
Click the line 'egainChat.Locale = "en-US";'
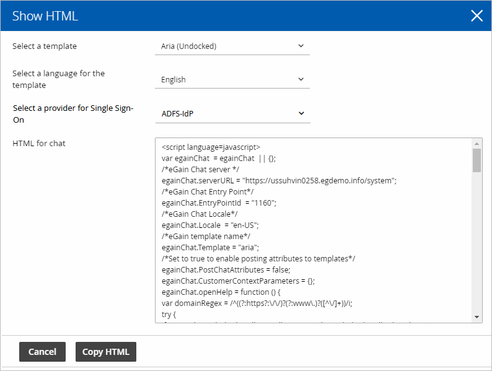(x=210, y=225)
